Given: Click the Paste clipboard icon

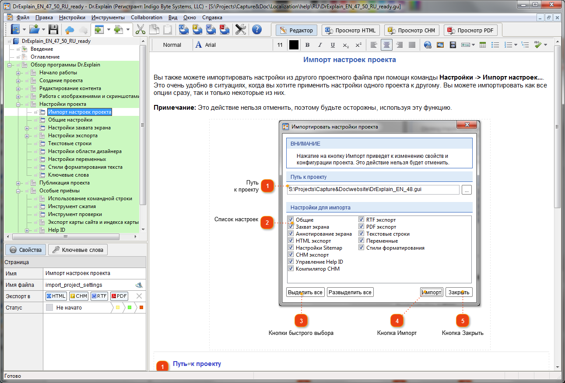Looking at the screenshot, I should (x=167, y=30).
